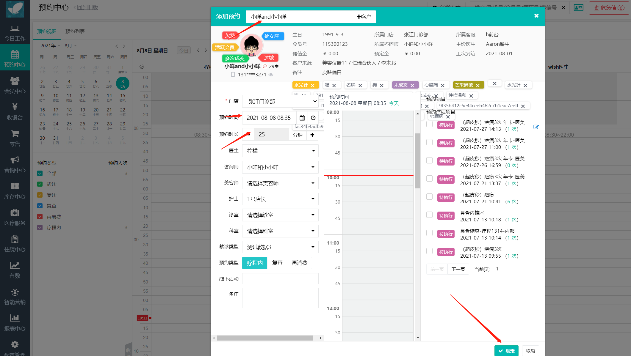This screenshot has height=356, width=631.
Task: Go to next month arrow in calendar
Action: [x=124, y=46]
